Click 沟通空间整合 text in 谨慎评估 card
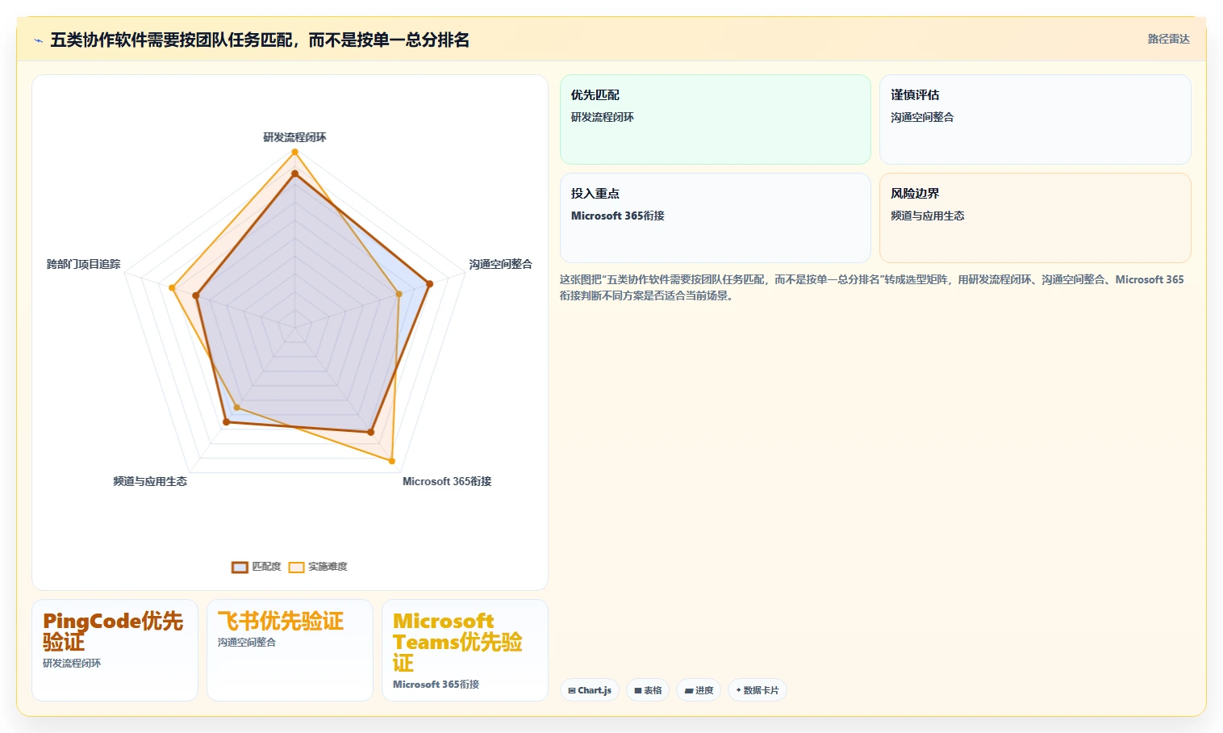Screen dimensions: 1223x733 tap(922, 117)
